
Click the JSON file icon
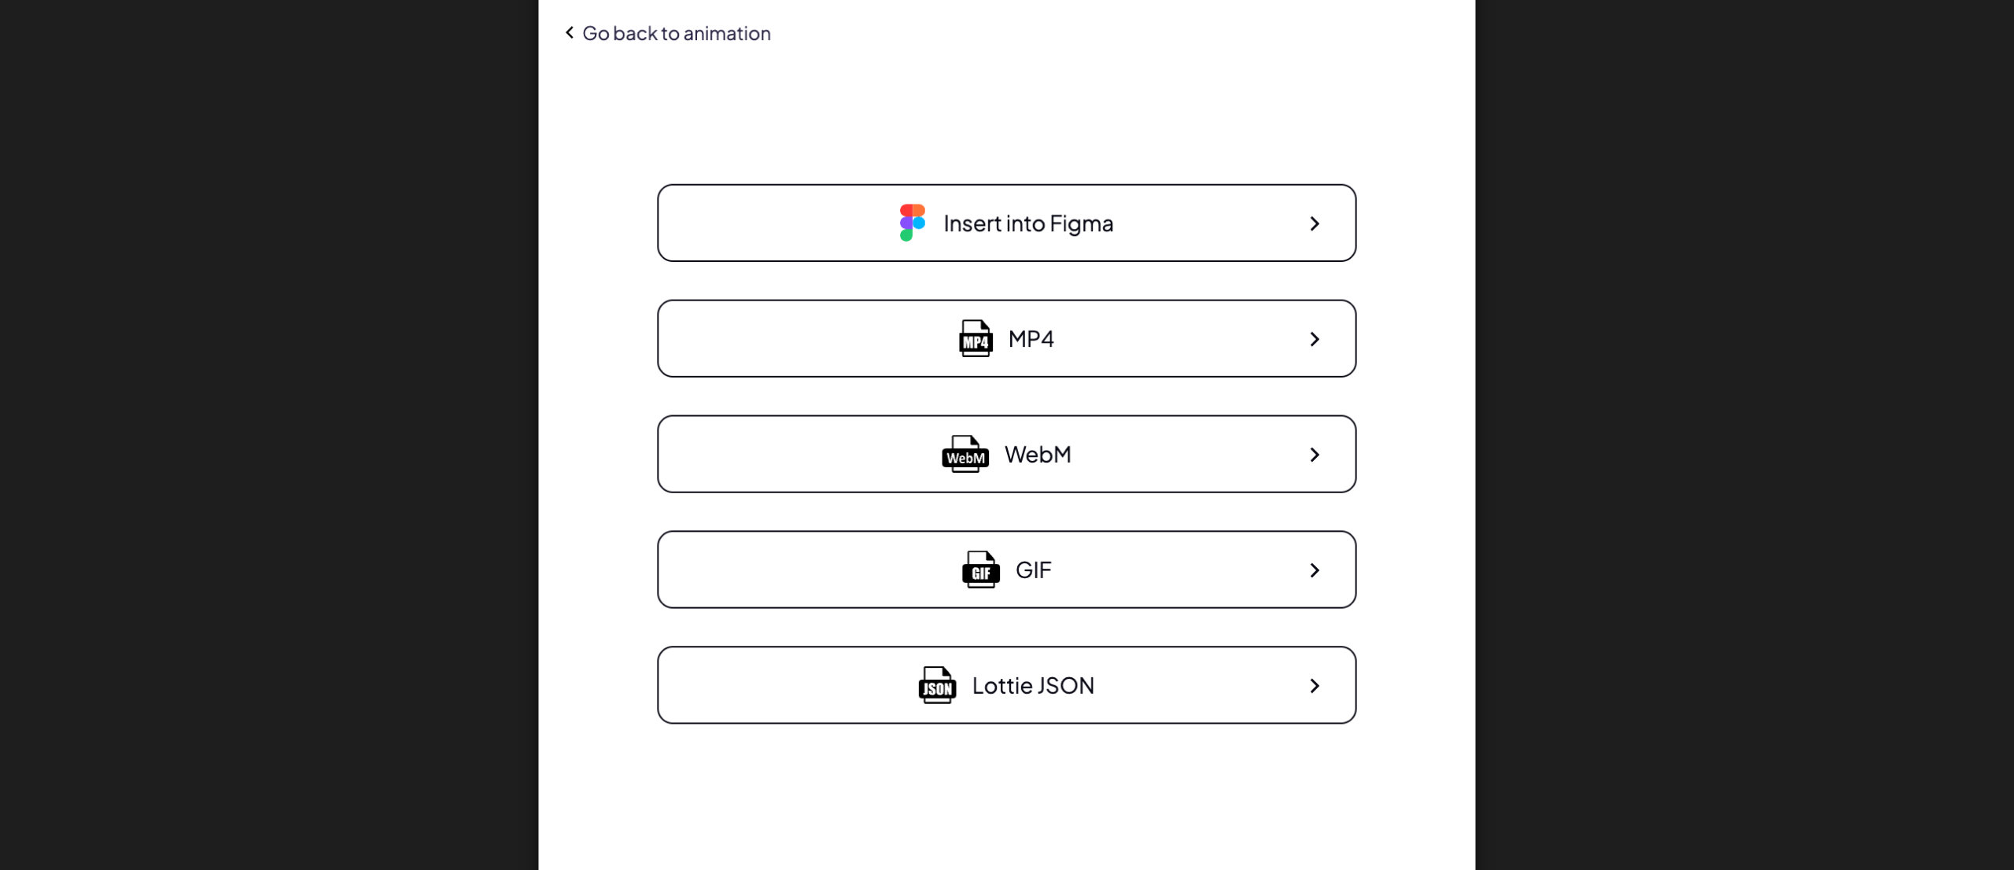937,685
